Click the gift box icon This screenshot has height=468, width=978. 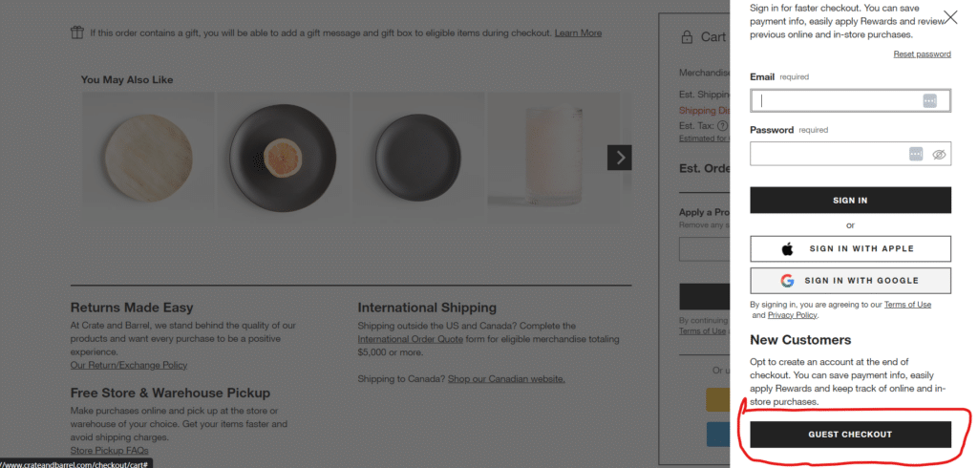pos(77,33)
